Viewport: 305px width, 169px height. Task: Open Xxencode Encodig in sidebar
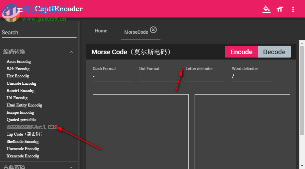tap(23, 156)
